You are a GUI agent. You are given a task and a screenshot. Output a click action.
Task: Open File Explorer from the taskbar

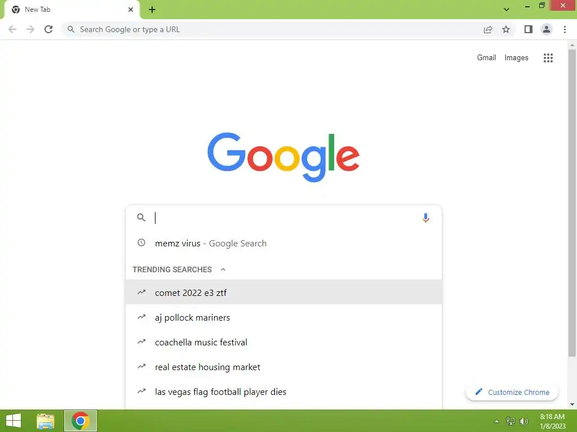(46, 421)
